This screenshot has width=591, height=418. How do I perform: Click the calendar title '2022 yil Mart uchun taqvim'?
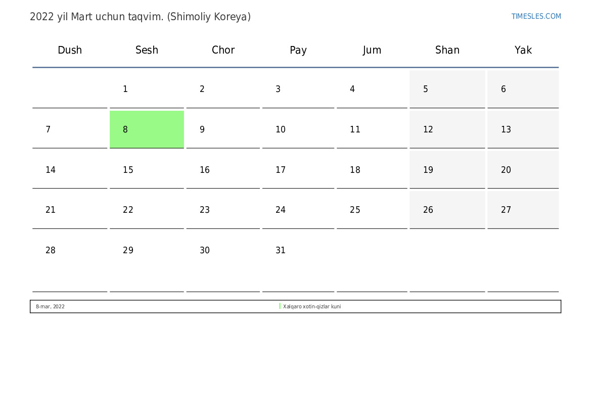[97, 17]
